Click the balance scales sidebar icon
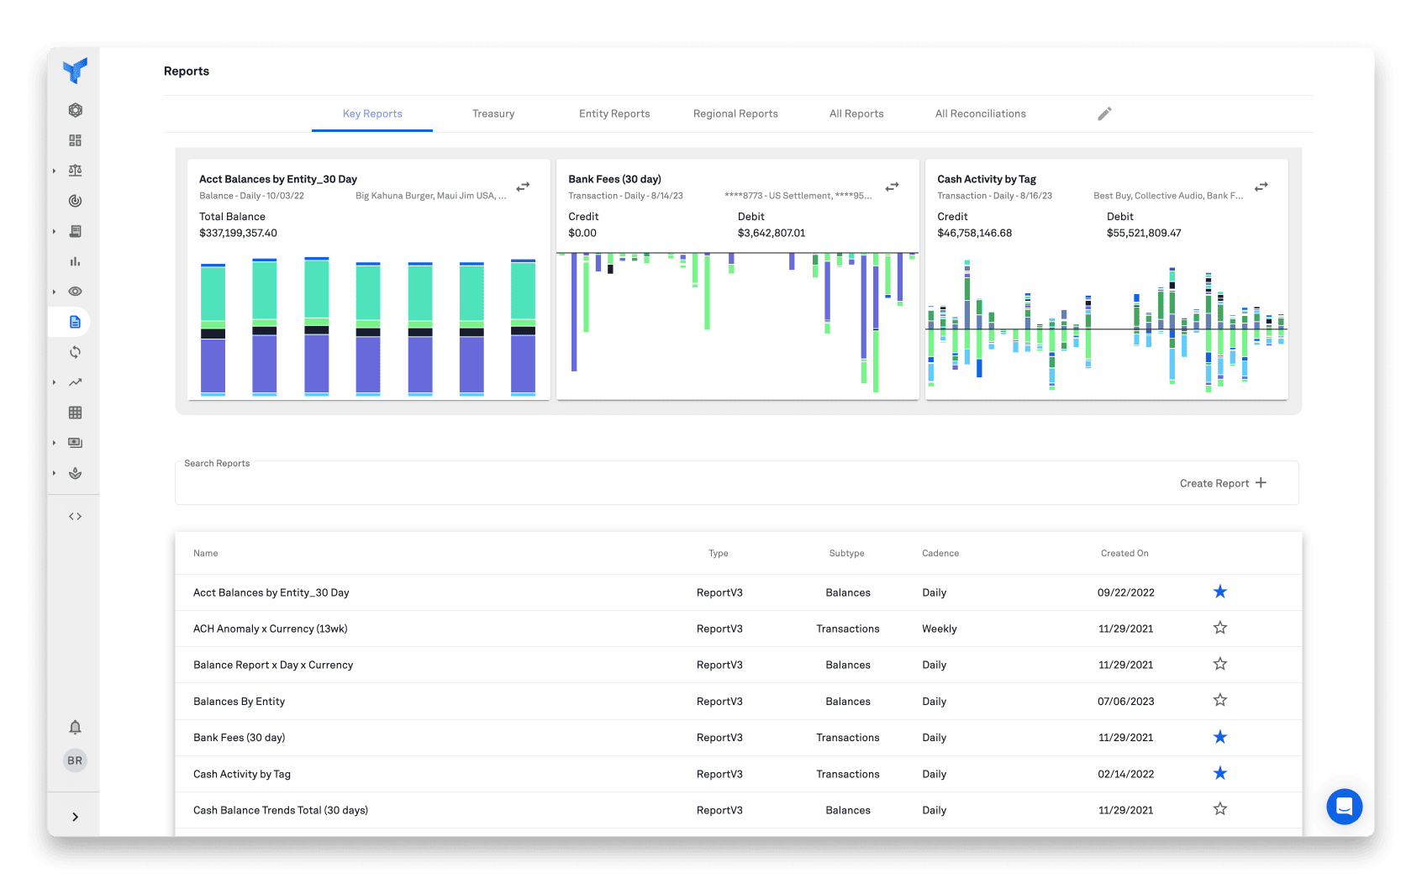1422x884 pixels. pos(75,171)
